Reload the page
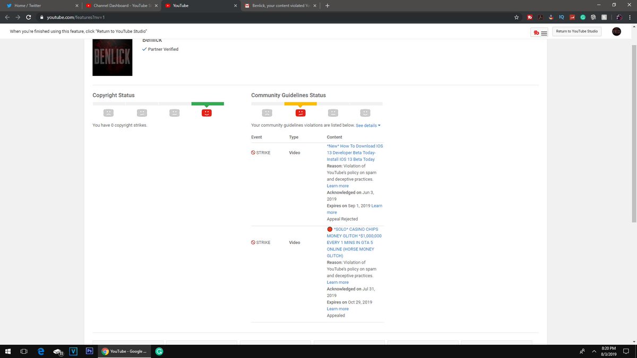The height and width of the screenshot is (358, 637). click(x=28, y=18)
